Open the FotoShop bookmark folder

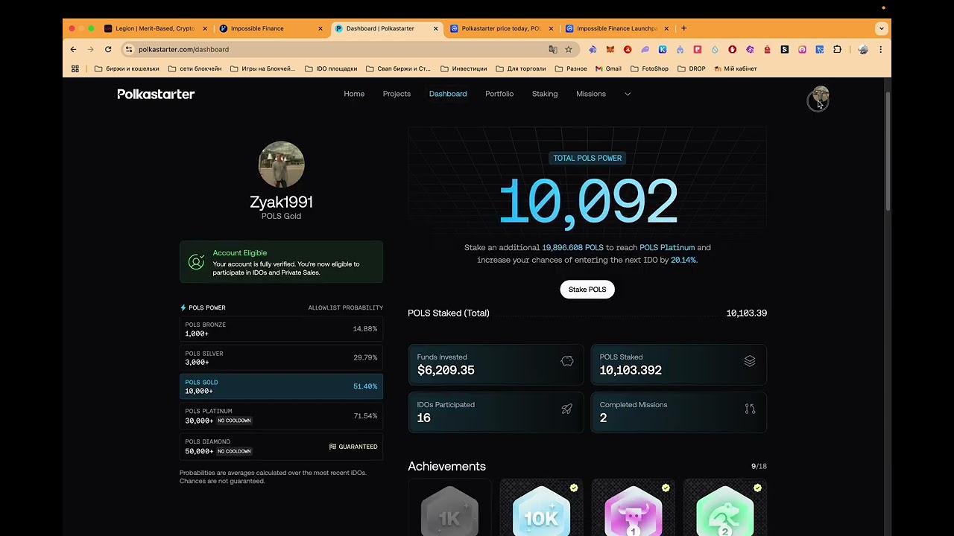point(648,68)
